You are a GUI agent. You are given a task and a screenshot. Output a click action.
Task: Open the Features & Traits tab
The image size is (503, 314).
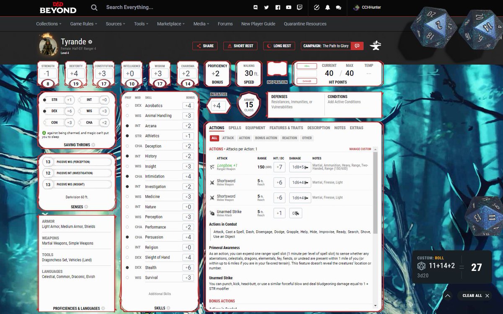[x=286, y=128]
